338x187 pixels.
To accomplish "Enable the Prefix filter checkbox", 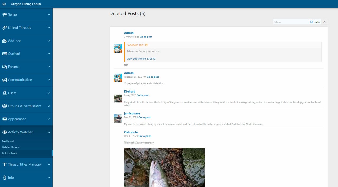I will point(312,22).
